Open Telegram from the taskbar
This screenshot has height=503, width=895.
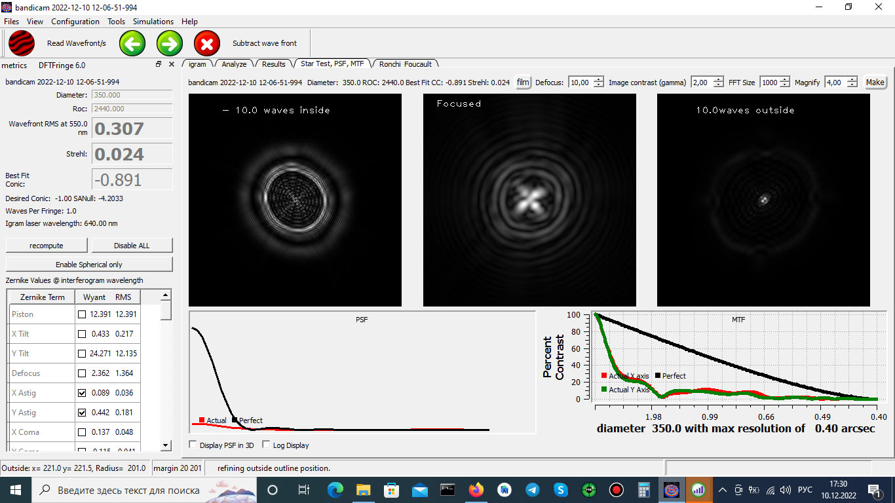(x=533, y=490)
